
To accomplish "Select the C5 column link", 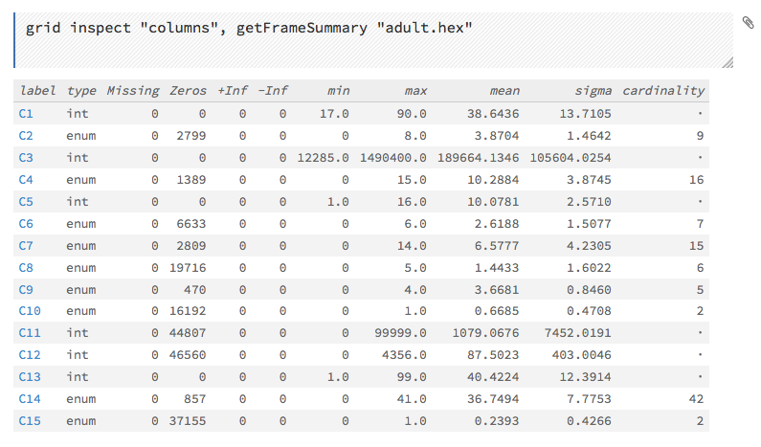I will [26, 201].
